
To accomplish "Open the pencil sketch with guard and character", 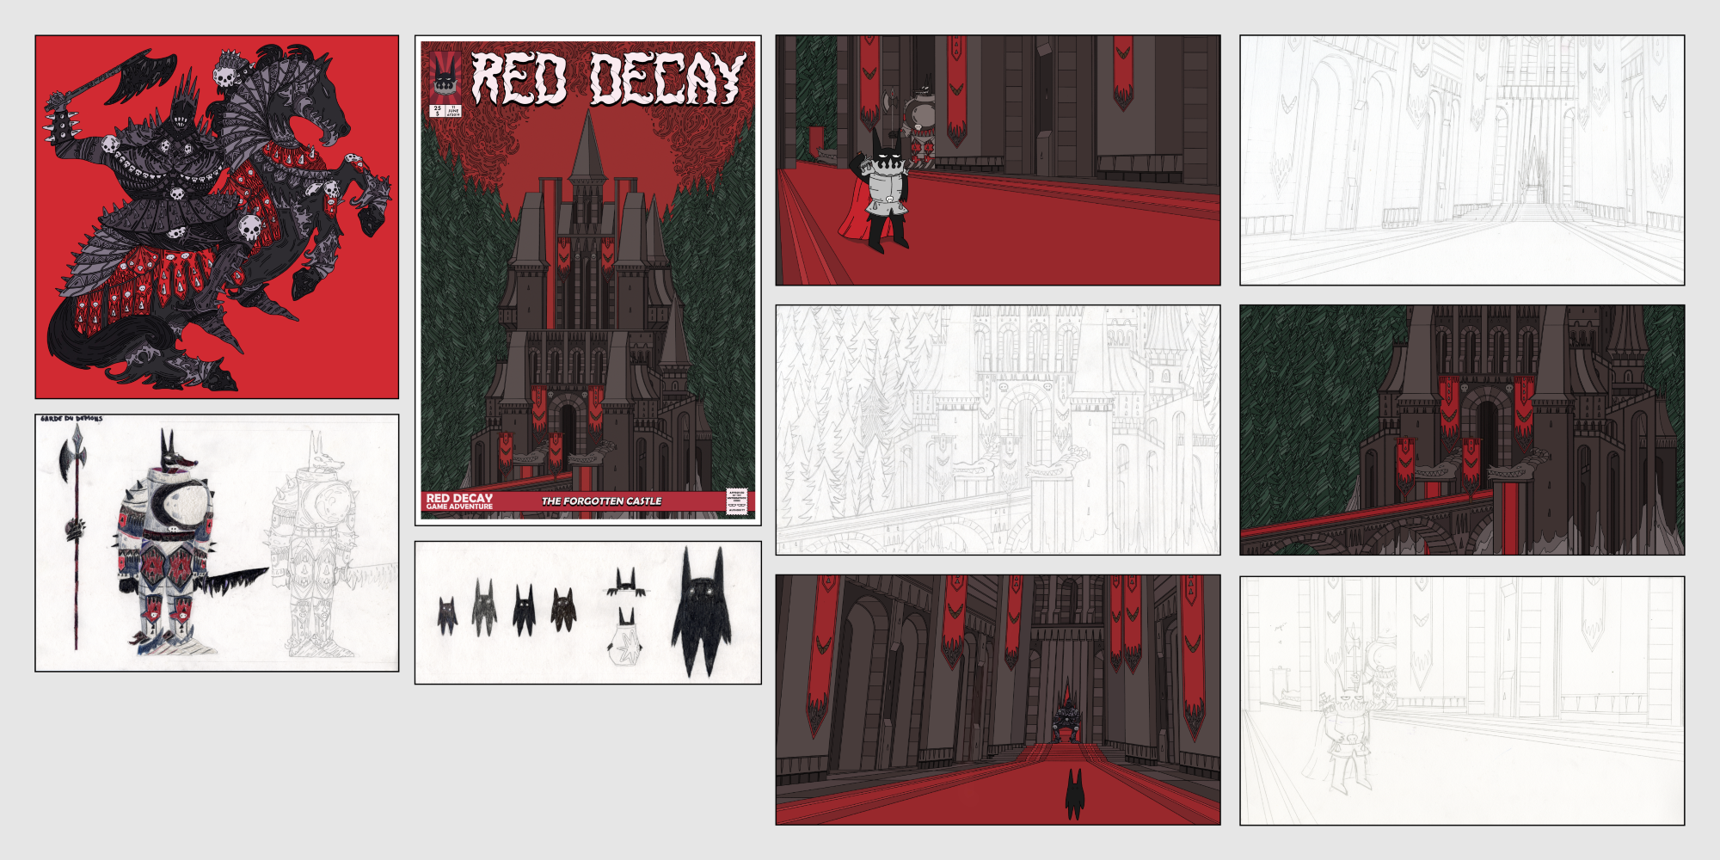I will (x=1461, y=700).
